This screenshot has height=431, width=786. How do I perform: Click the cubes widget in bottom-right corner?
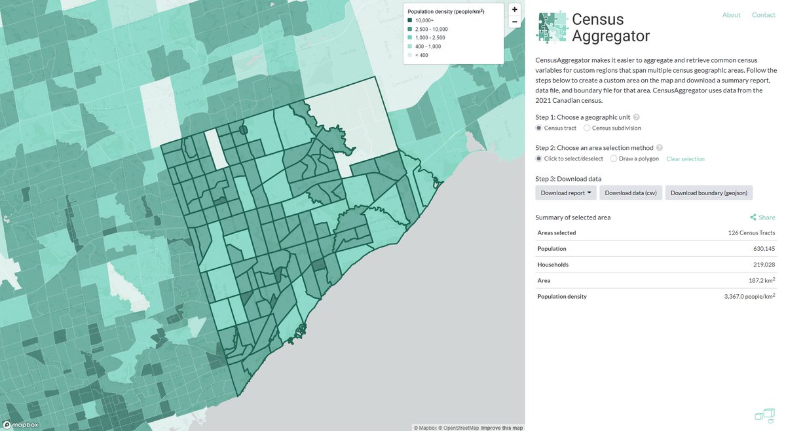[764, 415]
